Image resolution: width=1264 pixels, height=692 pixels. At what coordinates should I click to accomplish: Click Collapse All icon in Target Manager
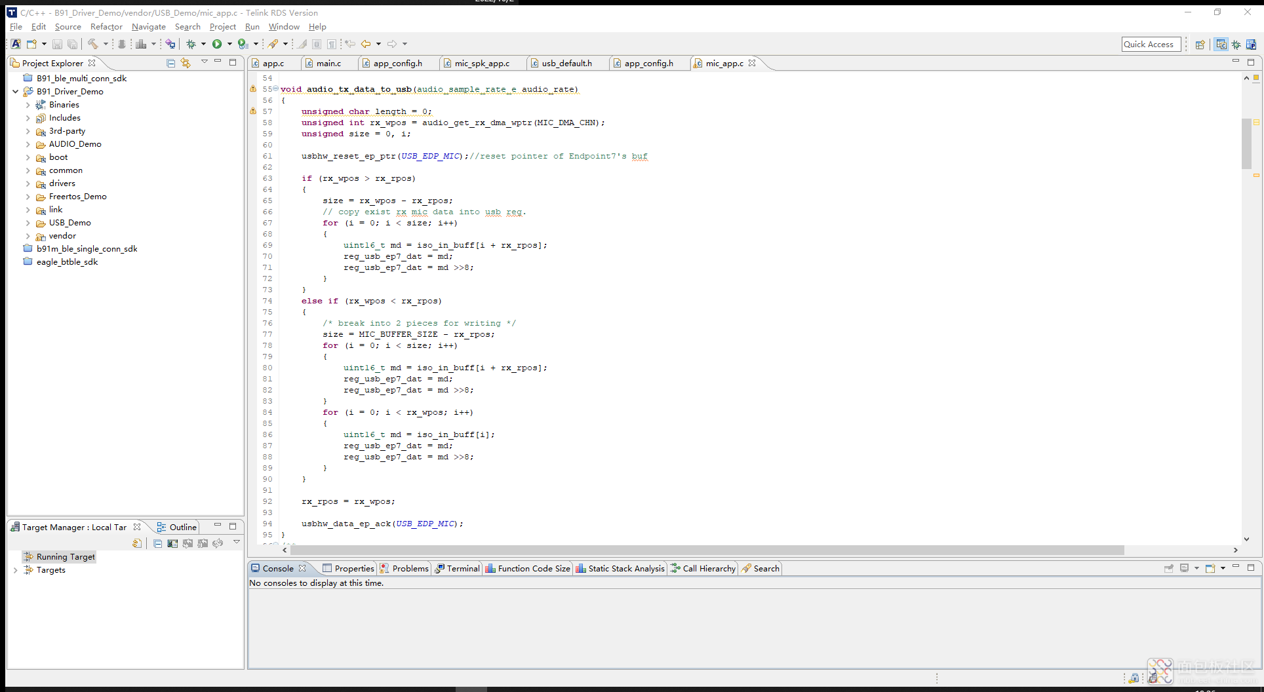click(158, 543)
